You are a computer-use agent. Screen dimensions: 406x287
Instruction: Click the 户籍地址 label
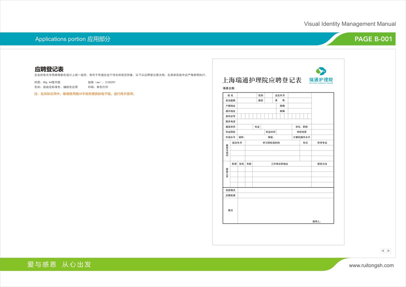(x=230, y=106)
